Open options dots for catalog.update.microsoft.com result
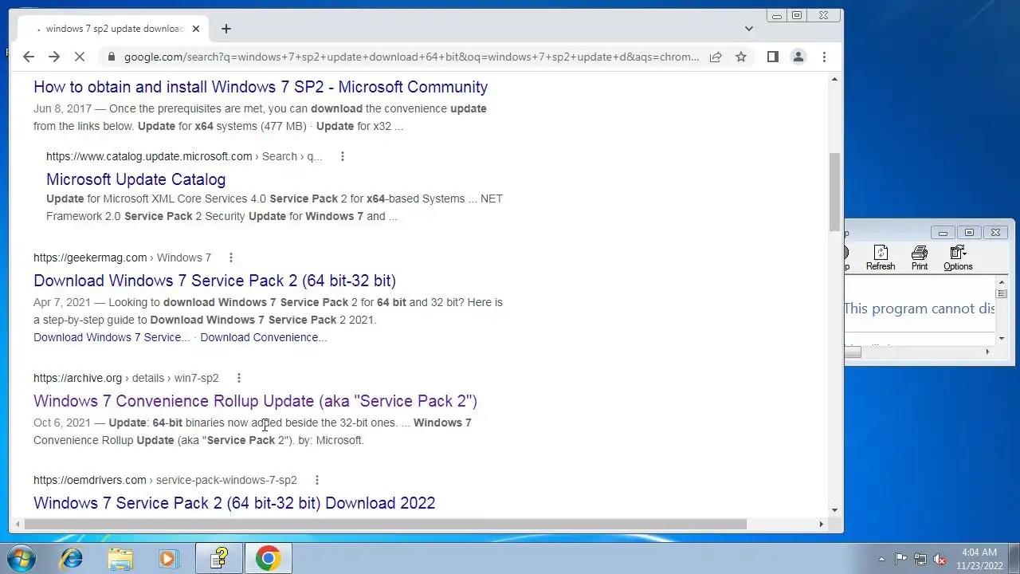 [x=343, y=156]
